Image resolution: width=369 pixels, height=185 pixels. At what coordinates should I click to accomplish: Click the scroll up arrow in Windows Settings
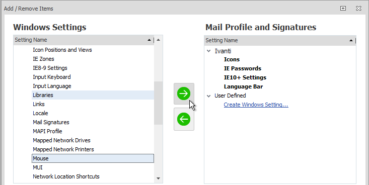[159, 40]
